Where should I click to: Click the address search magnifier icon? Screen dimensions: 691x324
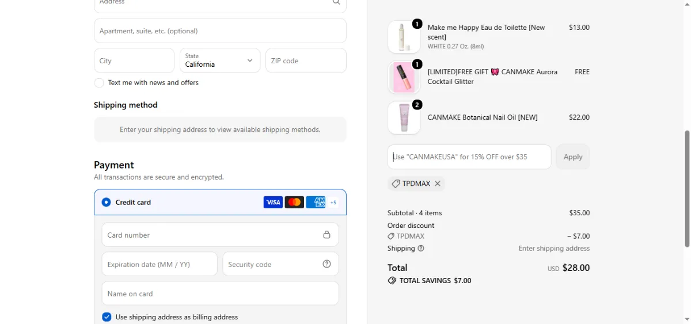(336, 2)
